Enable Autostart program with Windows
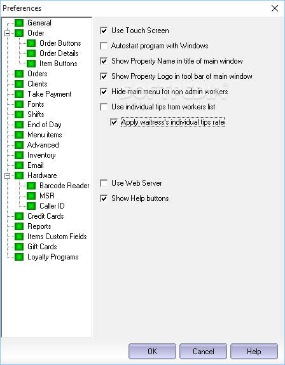 (104, 46)
